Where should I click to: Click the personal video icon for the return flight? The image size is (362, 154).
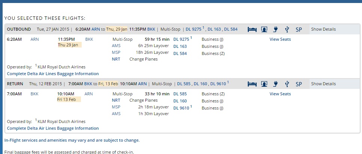click(x=264, y=84)
